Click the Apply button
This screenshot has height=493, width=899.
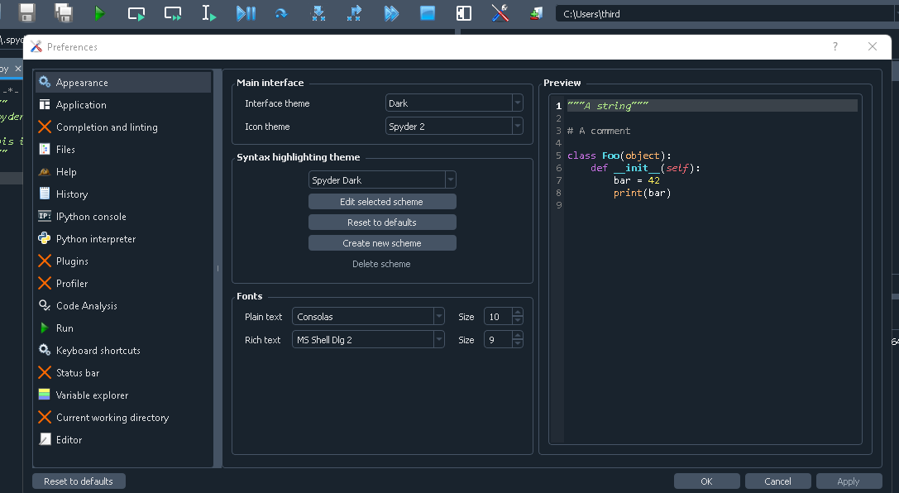click(849, 481)
